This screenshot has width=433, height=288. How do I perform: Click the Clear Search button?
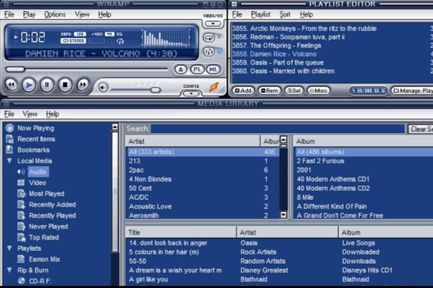[421, 129]
